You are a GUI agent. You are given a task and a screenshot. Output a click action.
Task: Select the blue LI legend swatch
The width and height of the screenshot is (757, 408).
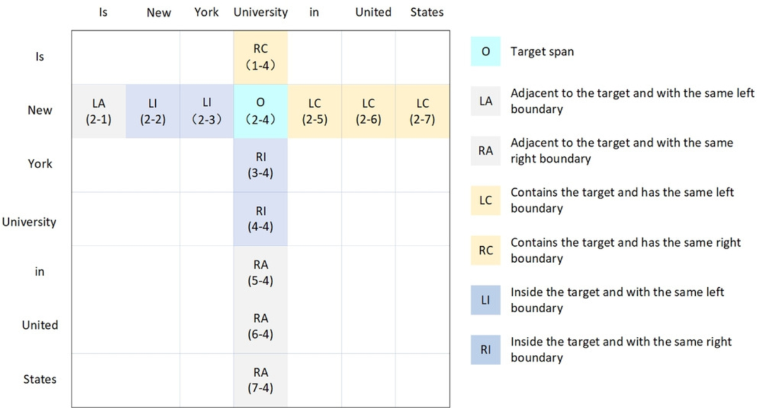pos(485,300)
